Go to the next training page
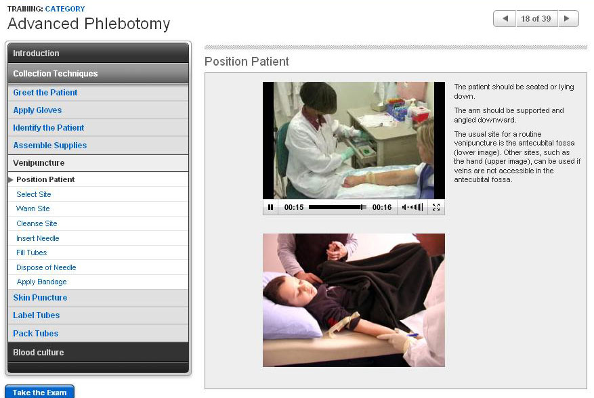 (x=567, y=18)
